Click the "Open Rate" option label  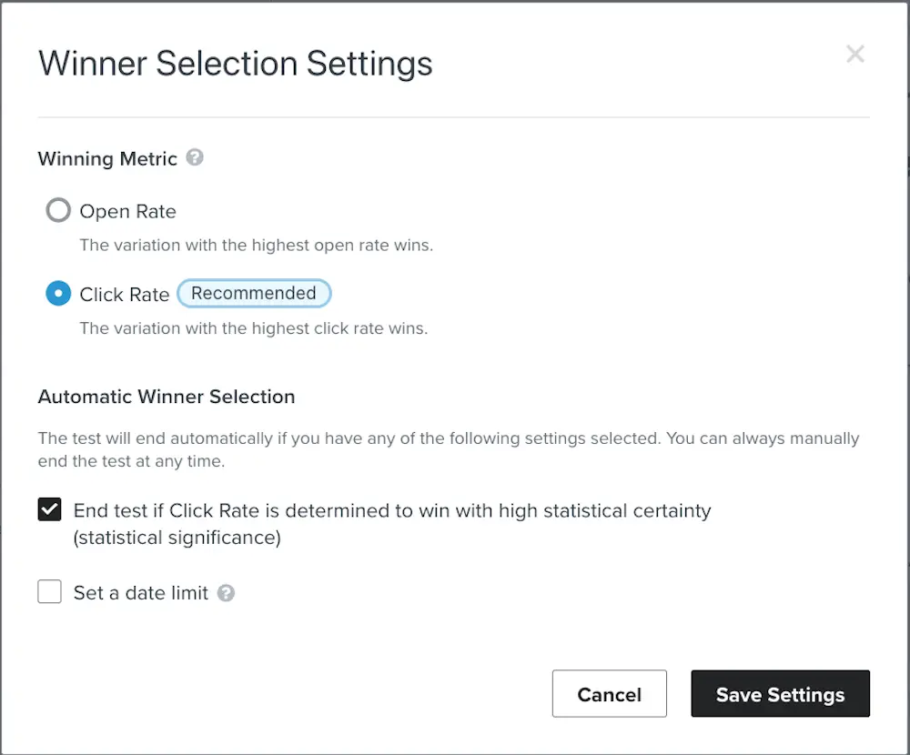coord(127,211)
